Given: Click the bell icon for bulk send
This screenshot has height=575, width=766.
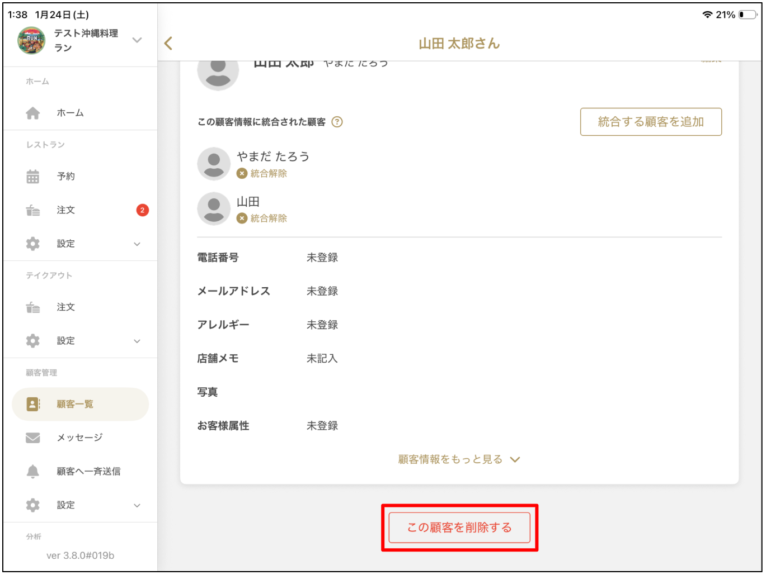Looking at the screenshot, I should point(33,472).
